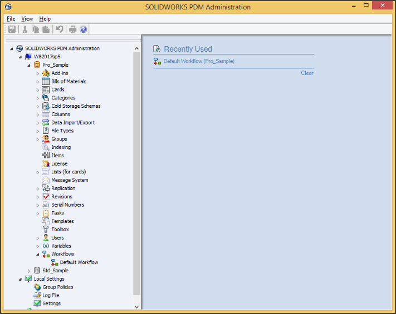Expand the Users tree node
Viewport: 396px width, 314px height.
click(38, 238)
